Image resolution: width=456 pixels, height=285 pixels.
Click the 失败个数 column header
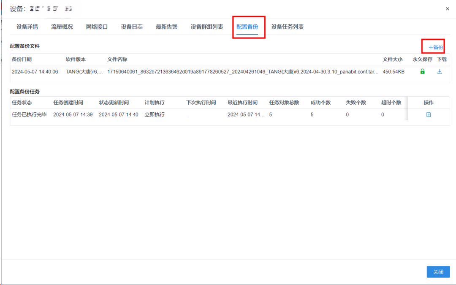click(x=356, y=103)
